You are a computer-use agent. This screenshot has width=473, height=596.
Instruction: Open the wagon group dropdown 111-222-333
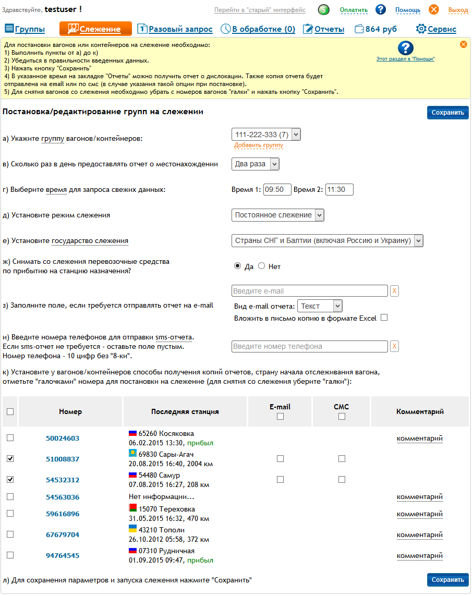click(x=266, y=135)
